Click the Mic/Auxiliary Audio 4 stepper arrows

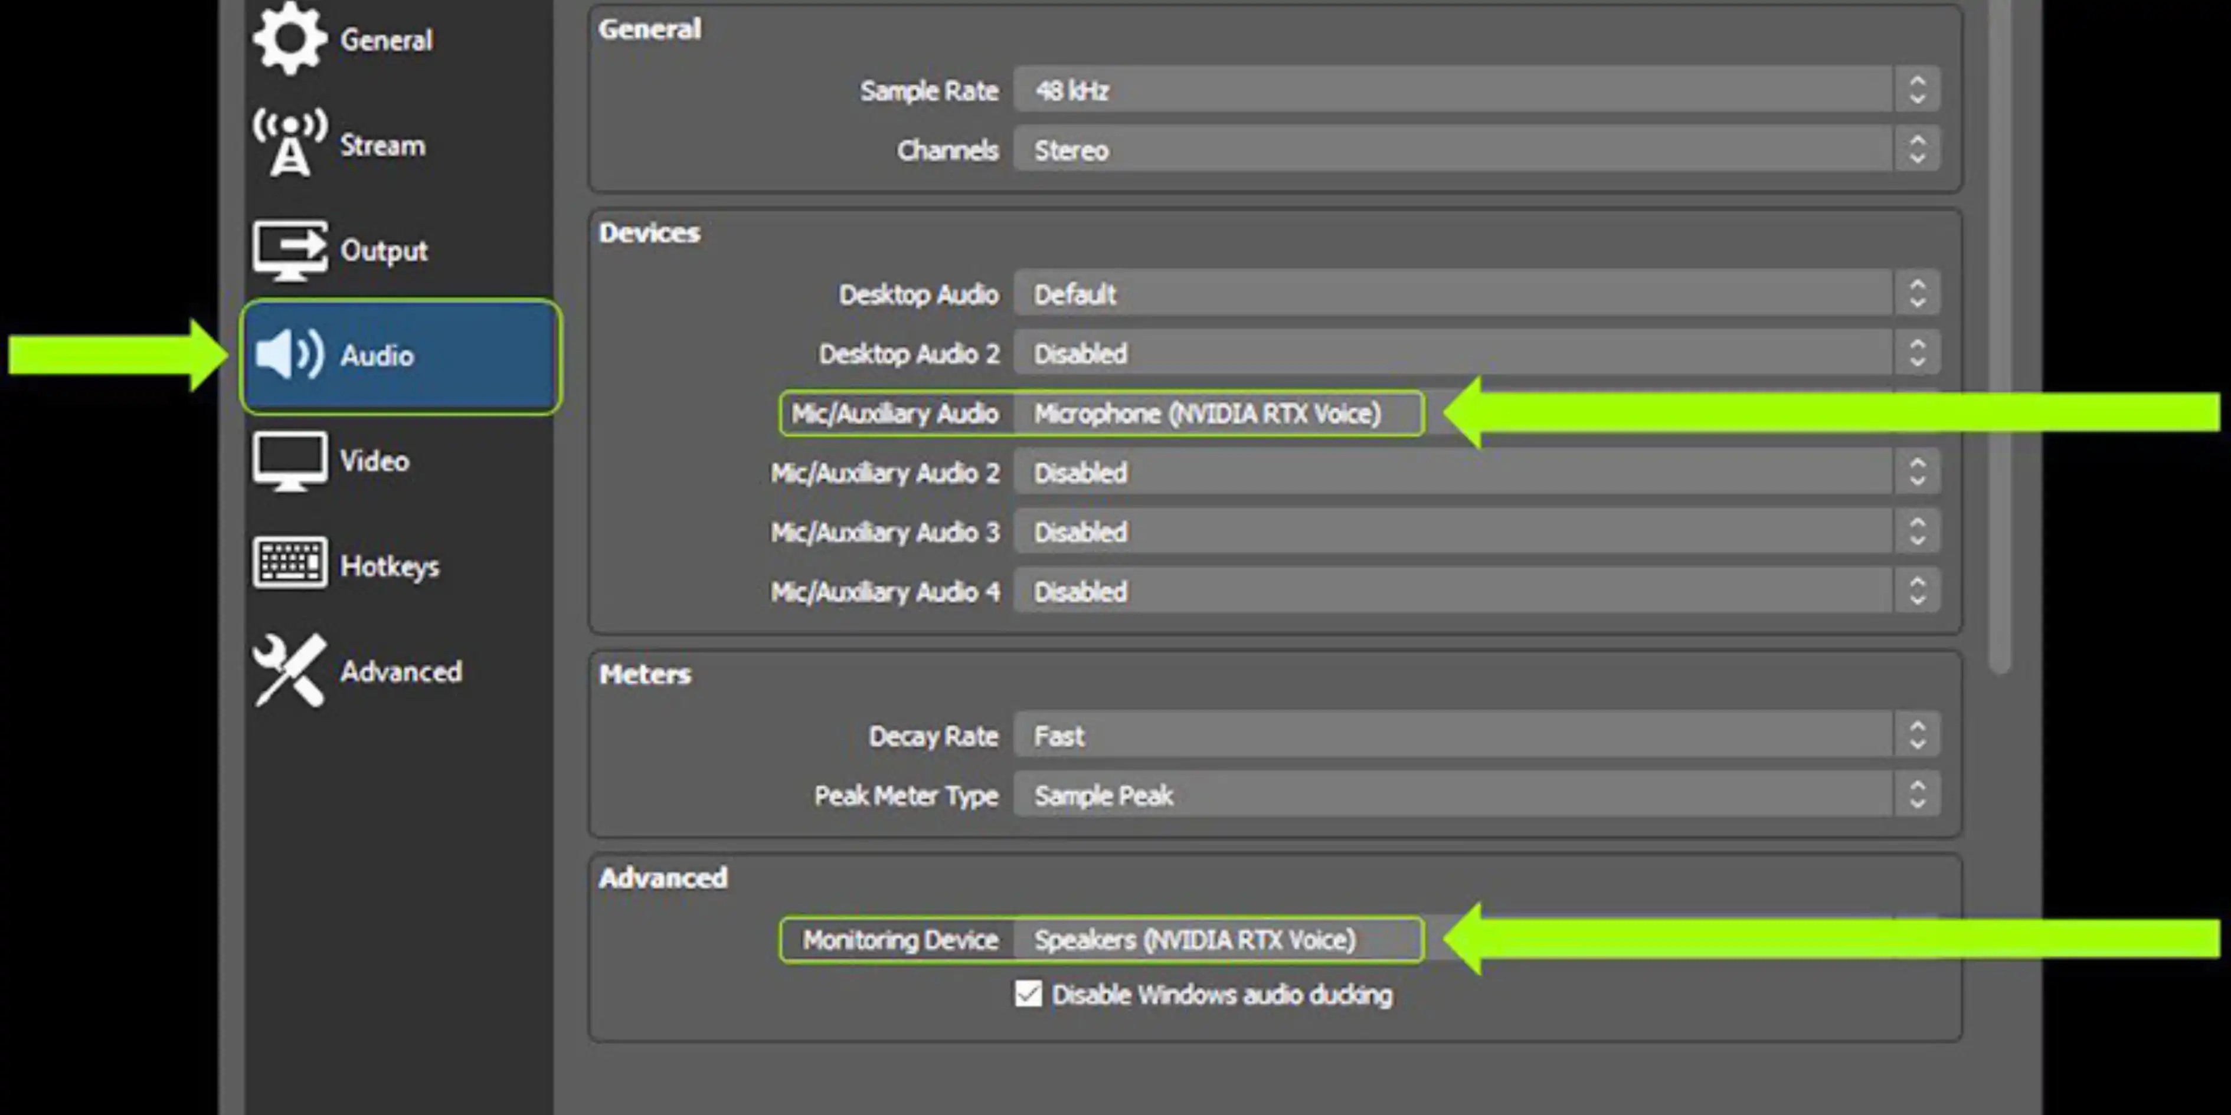pos(1916,591)
